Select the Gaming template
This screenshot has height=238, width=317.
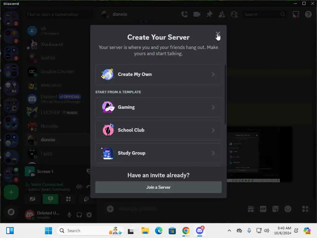(x=158, y=107)
